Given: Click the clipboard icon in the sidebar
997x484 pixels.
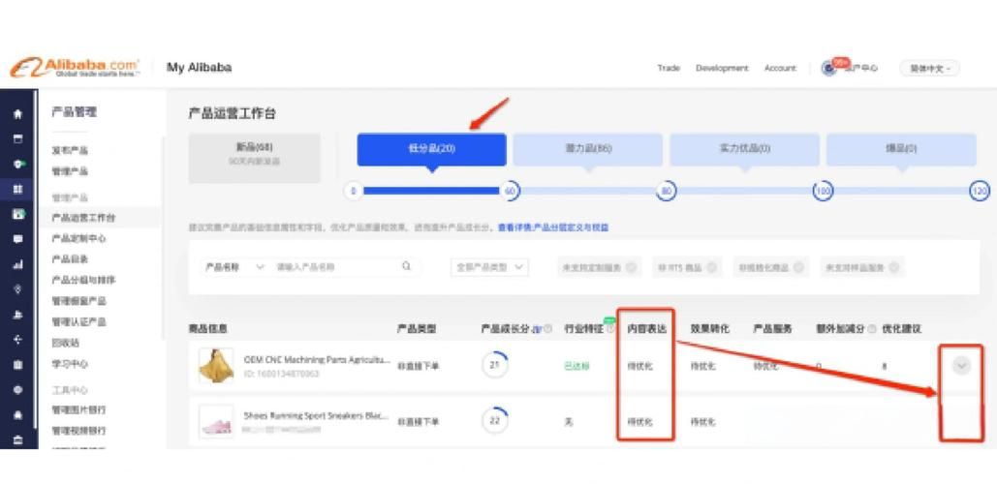Looking at the screenshot, I should [x=17, y=365].
